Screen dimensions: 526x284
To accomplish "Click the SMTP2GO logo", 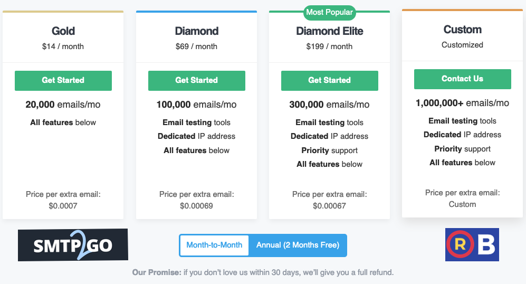I will (73, 245).
